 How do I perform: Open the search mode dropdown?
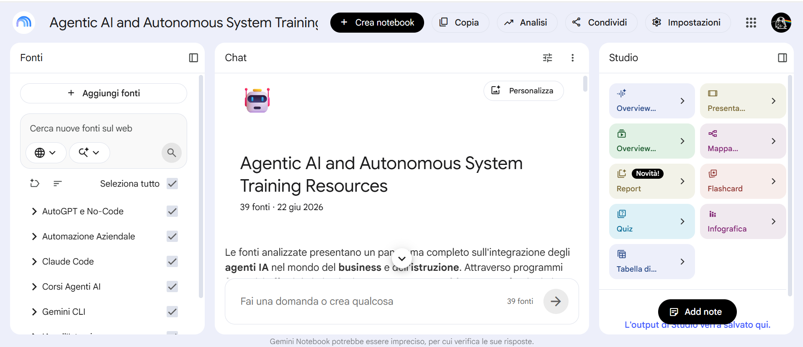pos(89,153)
